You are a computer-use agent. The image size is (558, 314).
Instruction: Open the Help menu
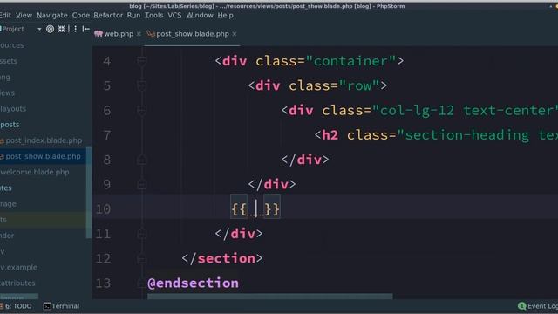point(225,16)
